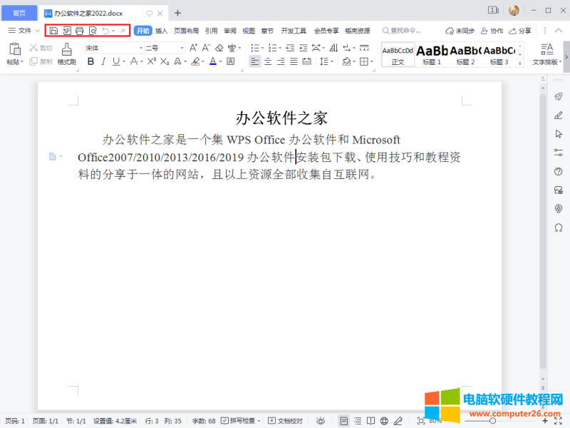This screenshot has height=428, width=570.
Task: Apply italic formatting with the I button
Action: pyautogui.click(x=103, y=62)
